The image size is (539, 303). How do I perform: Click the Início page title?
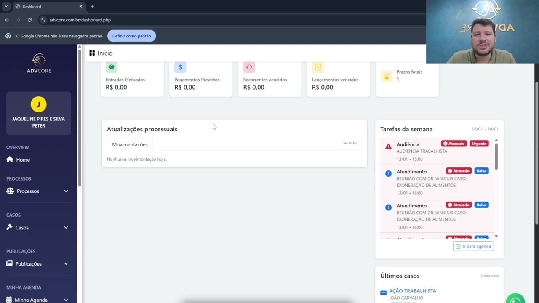(105, 53)
